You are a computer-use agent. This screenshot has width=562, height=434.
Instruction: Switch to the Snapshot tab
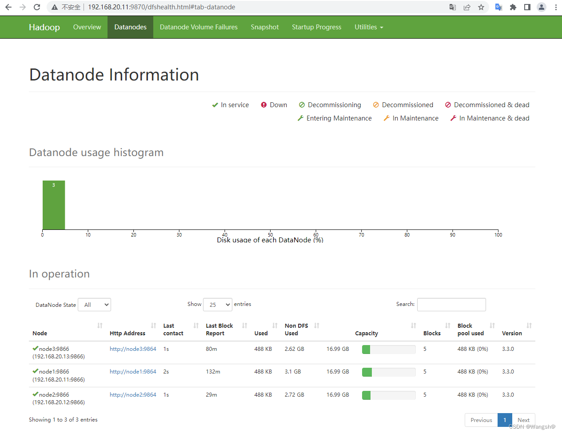(265, 27)
